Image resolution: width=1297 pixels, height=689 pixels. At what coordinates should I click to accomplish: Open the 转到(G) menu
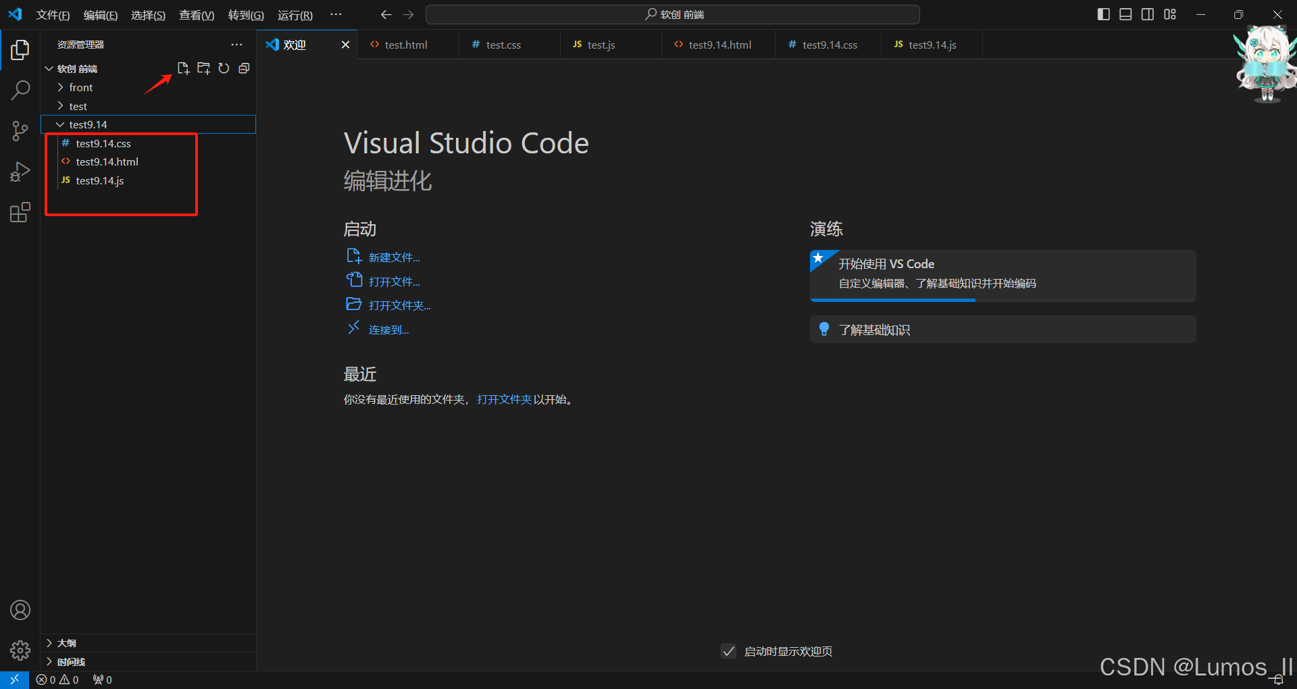coord(246,15)
